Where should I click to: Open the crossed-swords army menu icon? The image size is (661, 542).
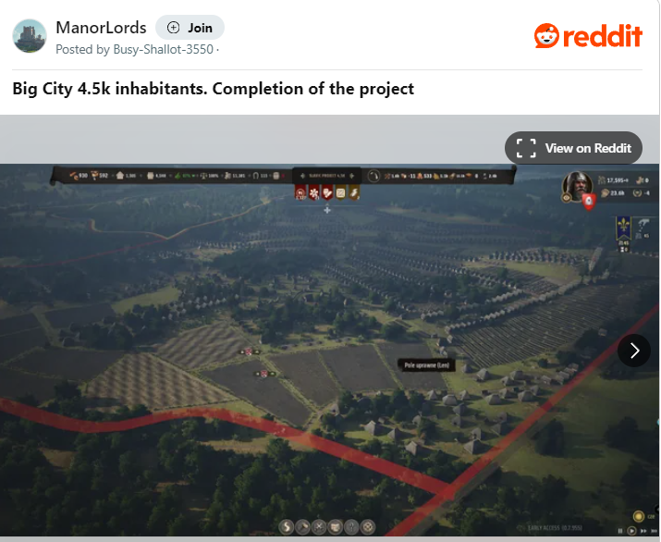[319, 527]
